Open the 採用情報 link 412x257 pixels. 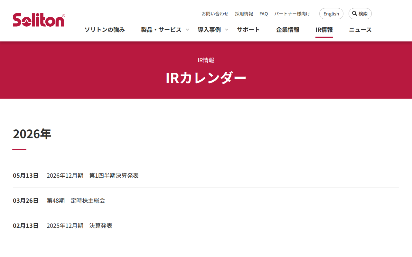tap(244, 13)
